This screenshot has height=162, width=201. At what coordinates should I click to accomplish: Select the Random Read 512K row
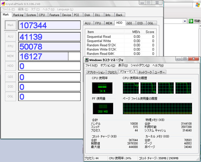tap(121, 45)
